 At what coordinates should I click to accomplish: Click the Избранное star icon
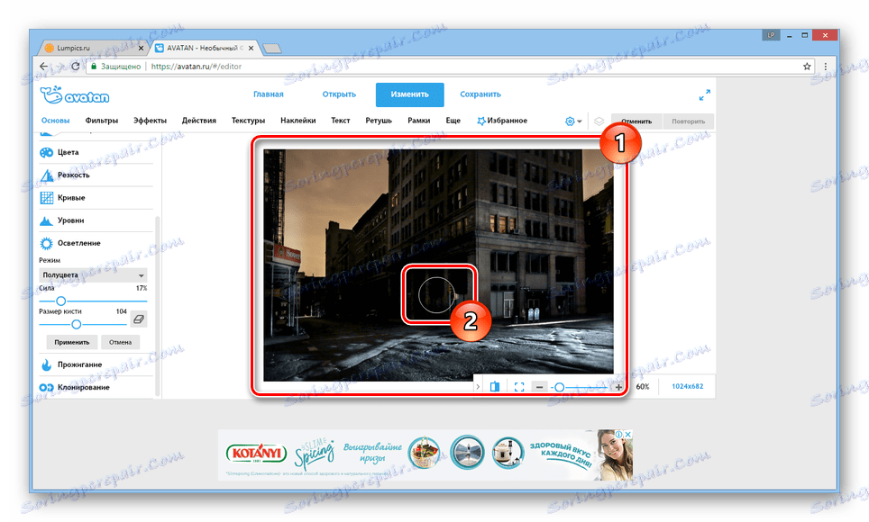(x=480, y=121)
